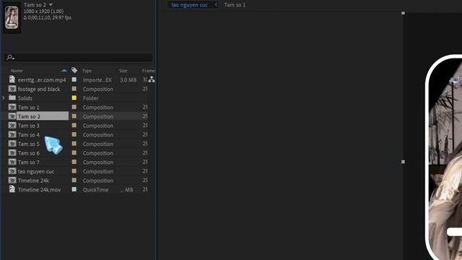This screenshot has height=260, width=462.
Task: Expand the Solids folder
Action: [4, 98]
